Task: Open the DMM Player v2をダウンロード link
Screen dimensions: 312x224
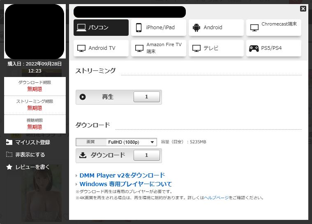Action: 122,175
